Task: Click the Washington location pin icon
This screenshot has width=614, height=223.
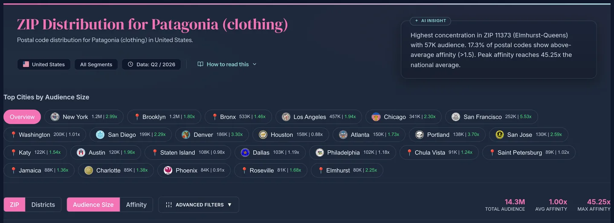Action: coord(13,135)
